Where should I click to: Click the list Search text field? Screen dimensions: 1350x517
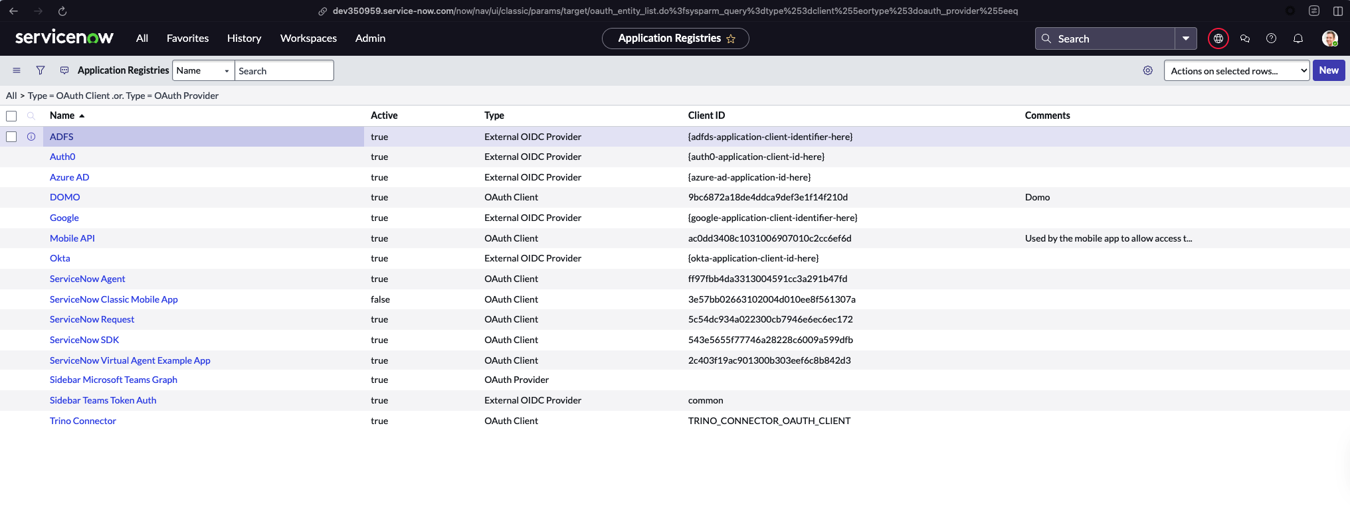click(x=284, y=70)
